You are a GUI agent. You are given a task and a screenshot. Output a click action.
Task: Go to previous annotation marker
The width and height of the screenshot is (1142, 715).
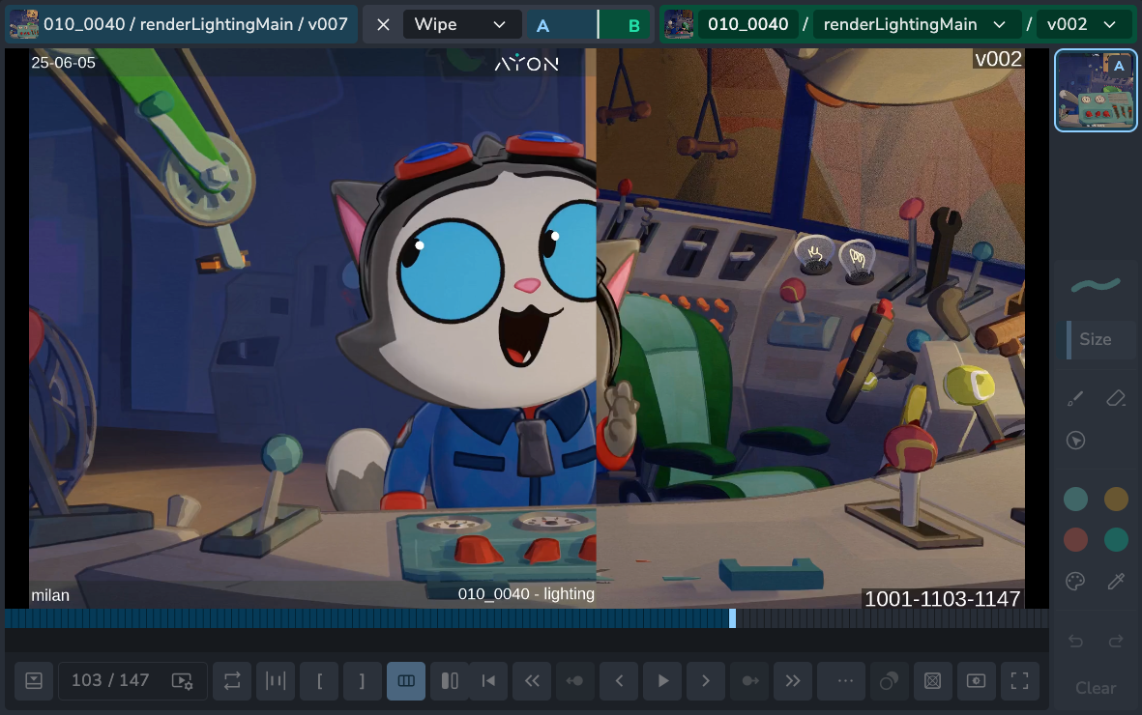(575, 681)
